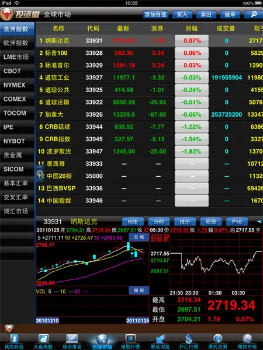Select row 5 道琼公共

pyautogui.click(x=150, y=90)
